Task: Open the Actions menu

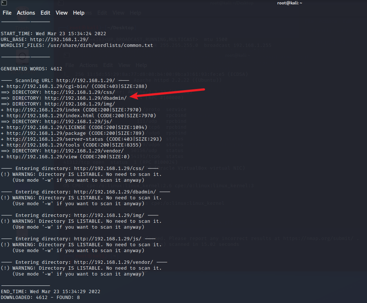Action: pos(26,13)
